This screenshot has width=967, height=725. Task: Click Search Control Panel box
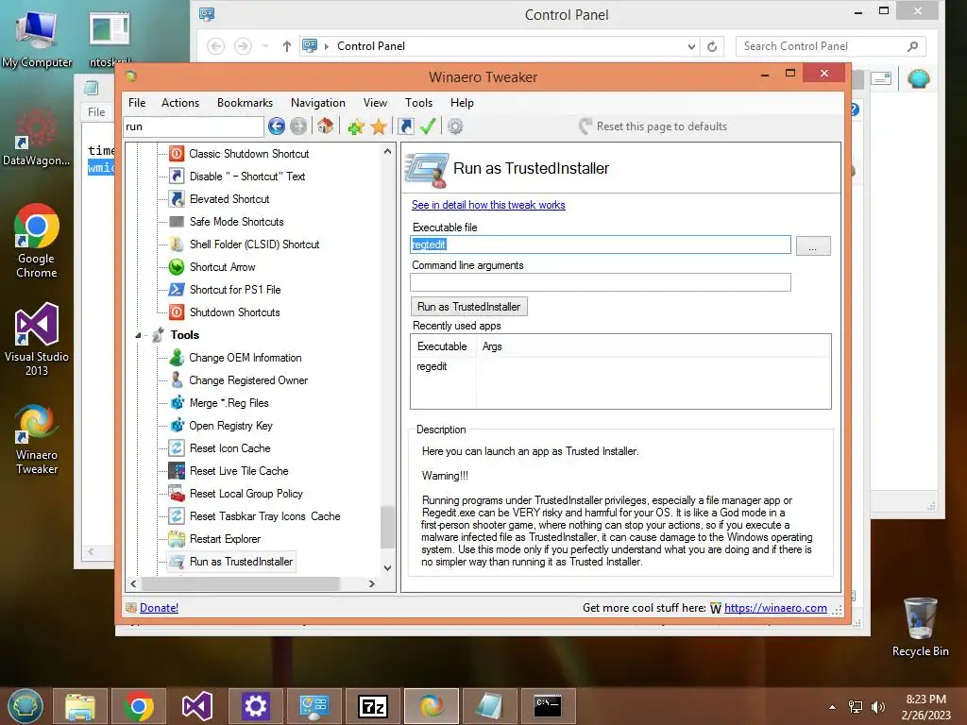coord(830,46)
